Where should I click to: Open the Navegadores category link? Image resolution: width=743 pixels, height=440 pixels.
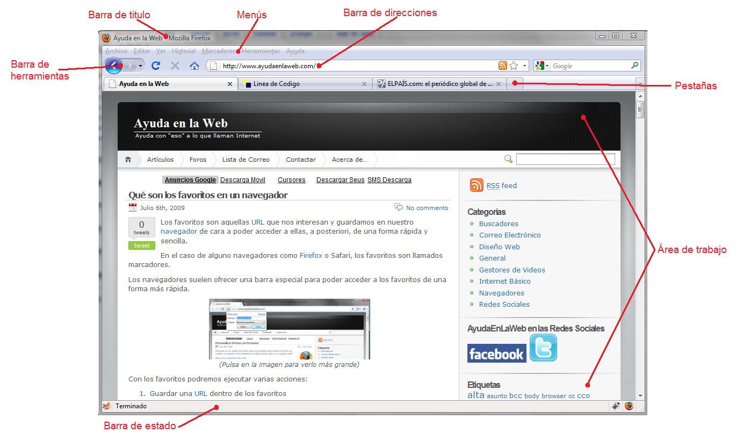pos(501,293)
